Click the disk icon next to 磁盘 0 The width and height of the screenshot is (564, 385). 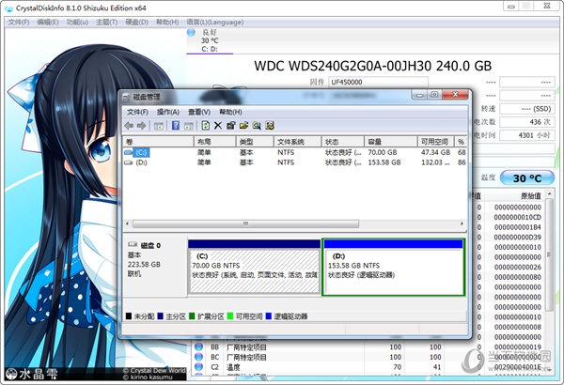coord(133,245)
